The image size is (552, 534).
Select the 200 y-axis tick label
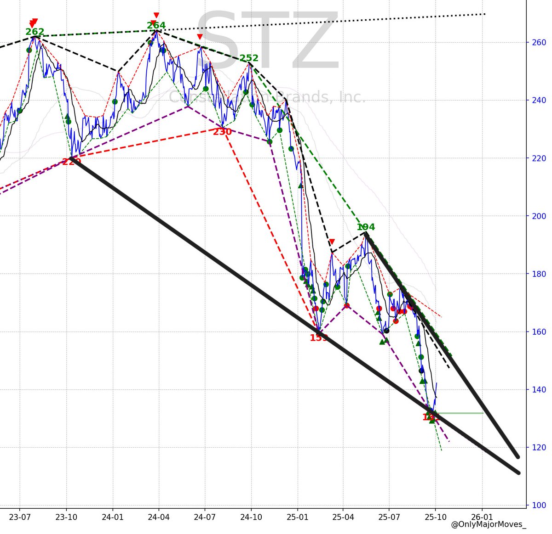click(x=539, y=216)
